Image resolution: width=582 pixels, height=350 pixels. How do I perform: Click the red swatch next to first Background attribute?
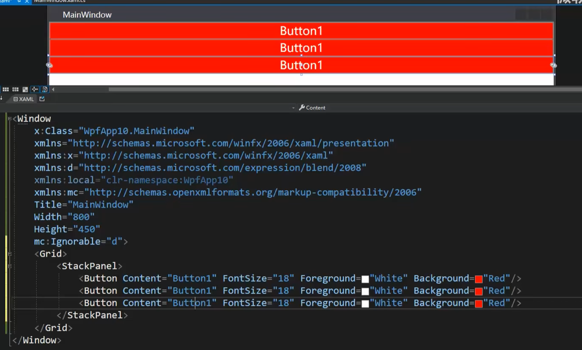(479, 278)
